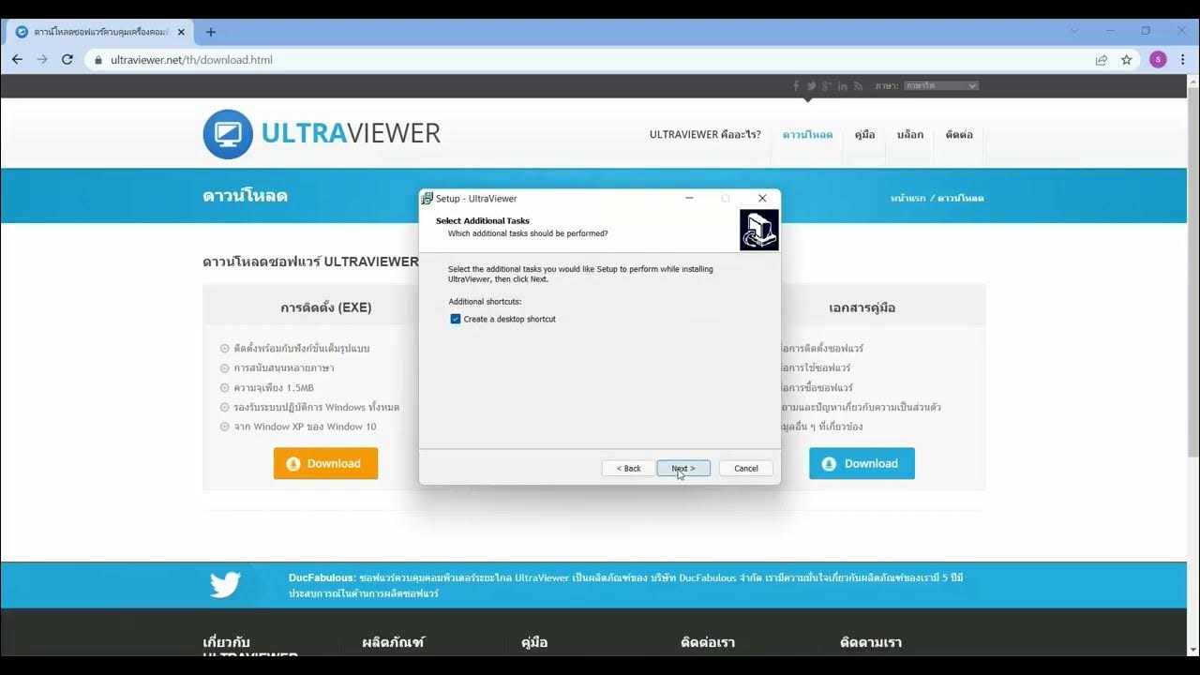Open the คู่มือ navigation item
The height and width of the screenshot is (675, 1200).
(864, 134)
